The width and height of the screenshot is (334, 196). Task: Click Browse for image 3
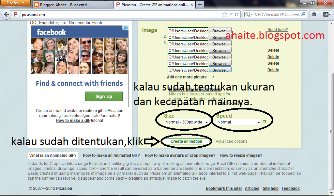[x=220, y=44]
